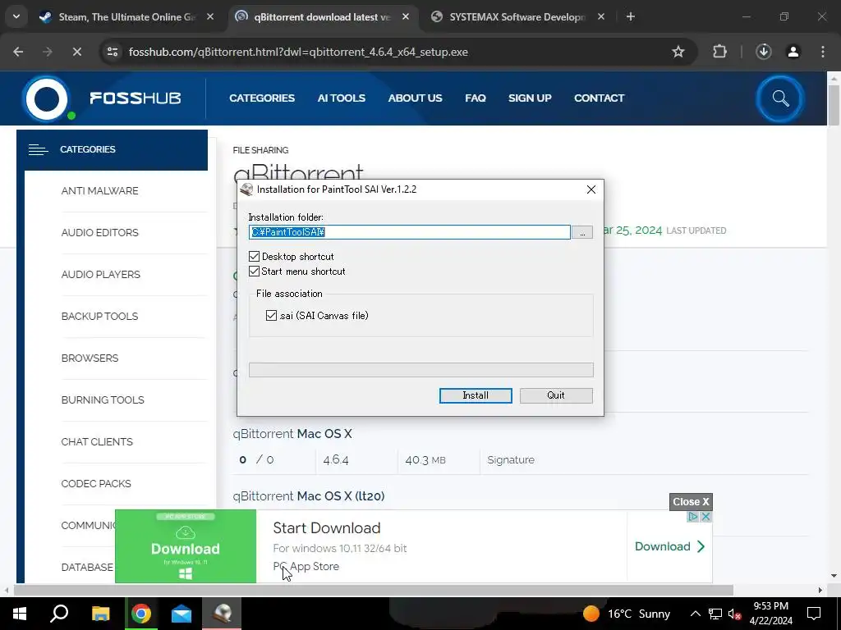The height and width of the screenshot is (630, 841).
Task: Open File Explorer from taskbar
Action: [100, 614]
